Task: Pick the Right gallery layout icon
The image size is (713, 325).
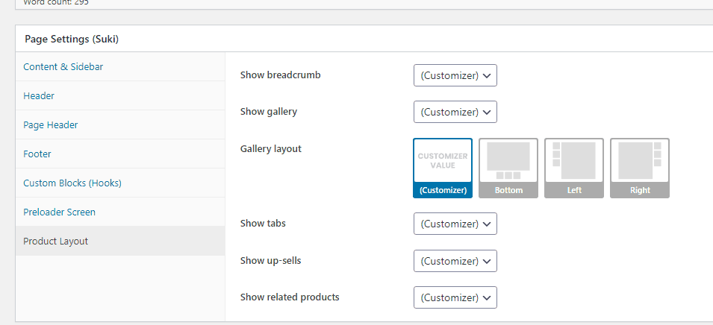Action: [640, 168]
